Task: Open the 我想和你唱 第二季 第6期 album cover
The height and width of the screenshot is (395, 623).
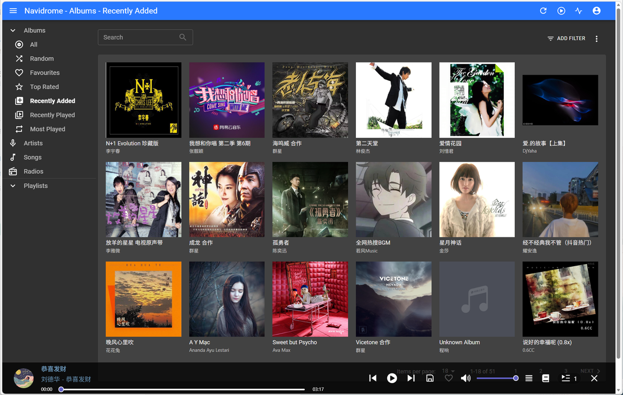Action: 227,100
